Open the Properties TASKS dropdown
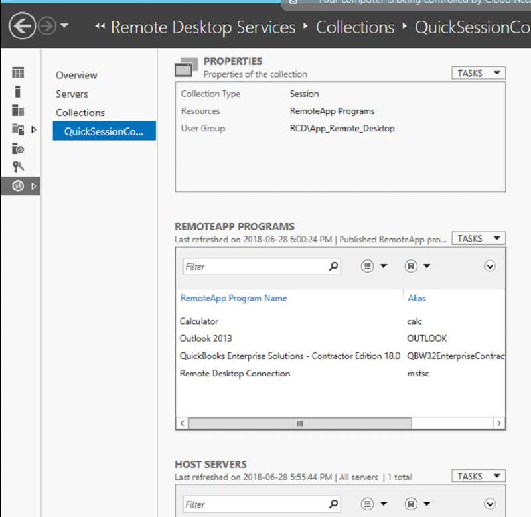This screenshot has width=531, height=517. (x=479, y=73)
